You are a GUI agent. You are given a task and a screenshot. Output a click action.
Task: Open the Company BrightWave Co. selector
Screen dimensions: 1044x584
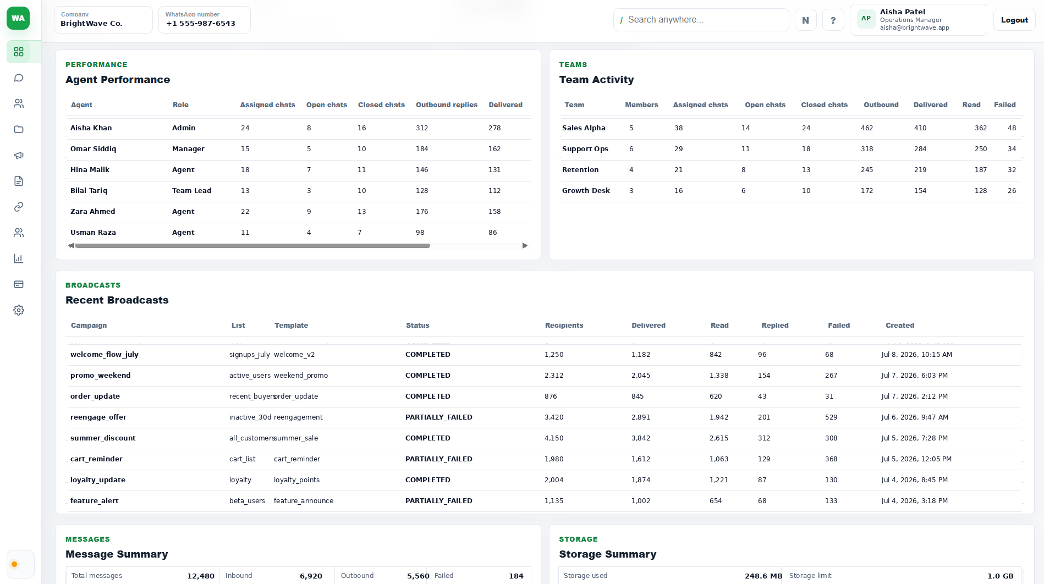click(x=103, y=20)
